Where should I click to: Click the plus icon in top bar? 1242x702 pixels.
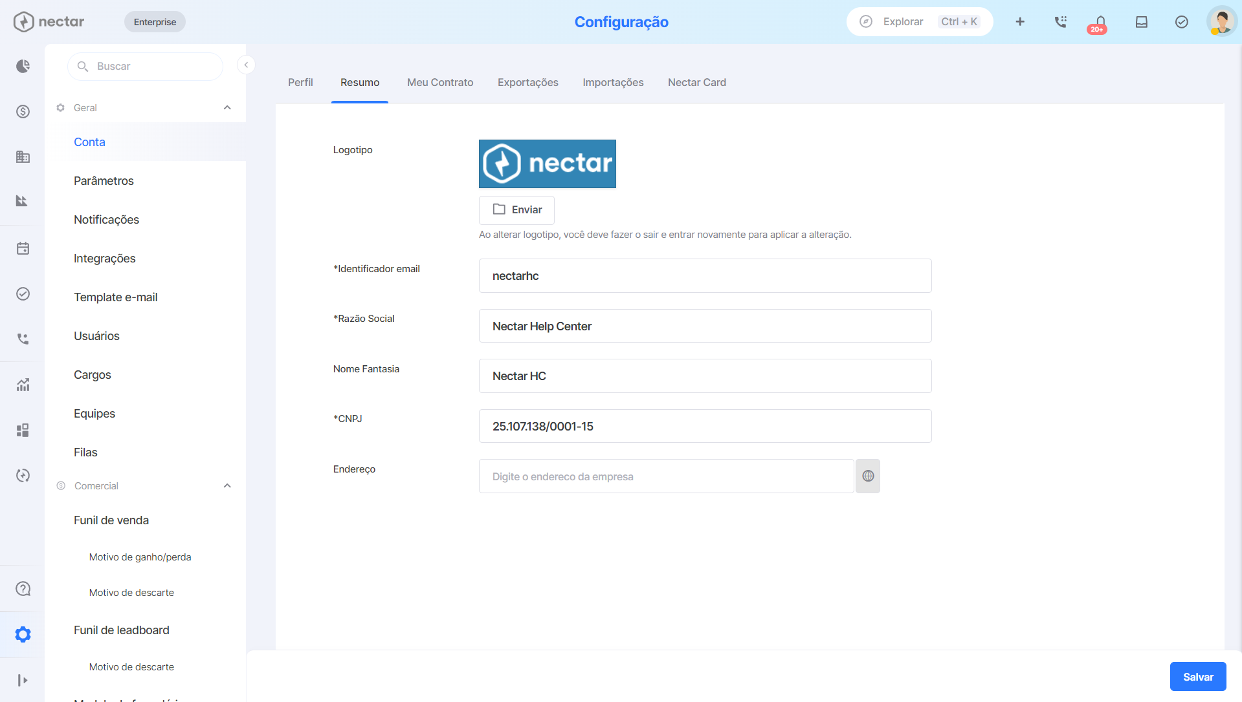pos(1020,22)
